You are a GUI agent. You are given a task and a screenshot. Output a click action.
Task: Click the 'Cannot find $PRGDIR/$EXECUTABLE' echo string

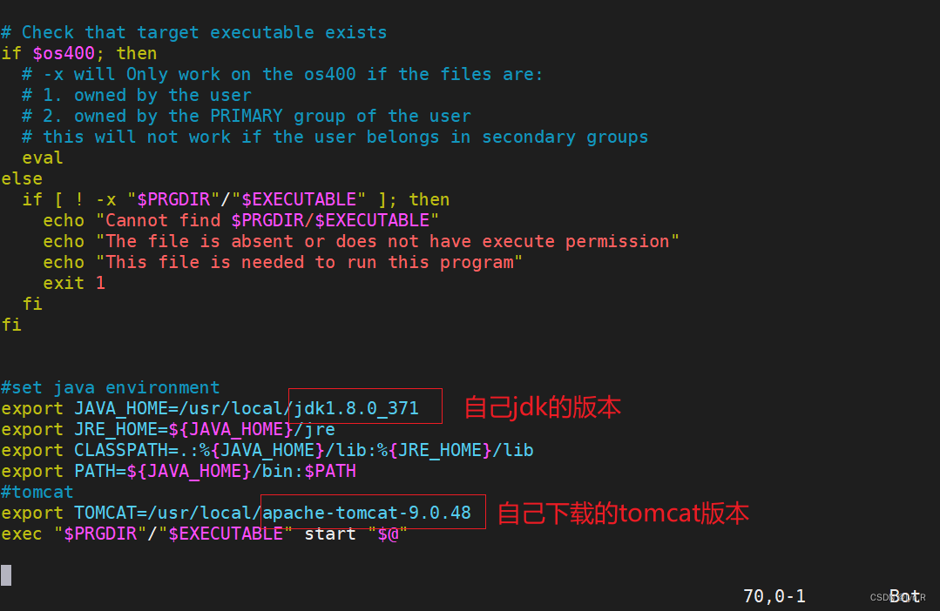pyautogui.click(x=272, y=220)
